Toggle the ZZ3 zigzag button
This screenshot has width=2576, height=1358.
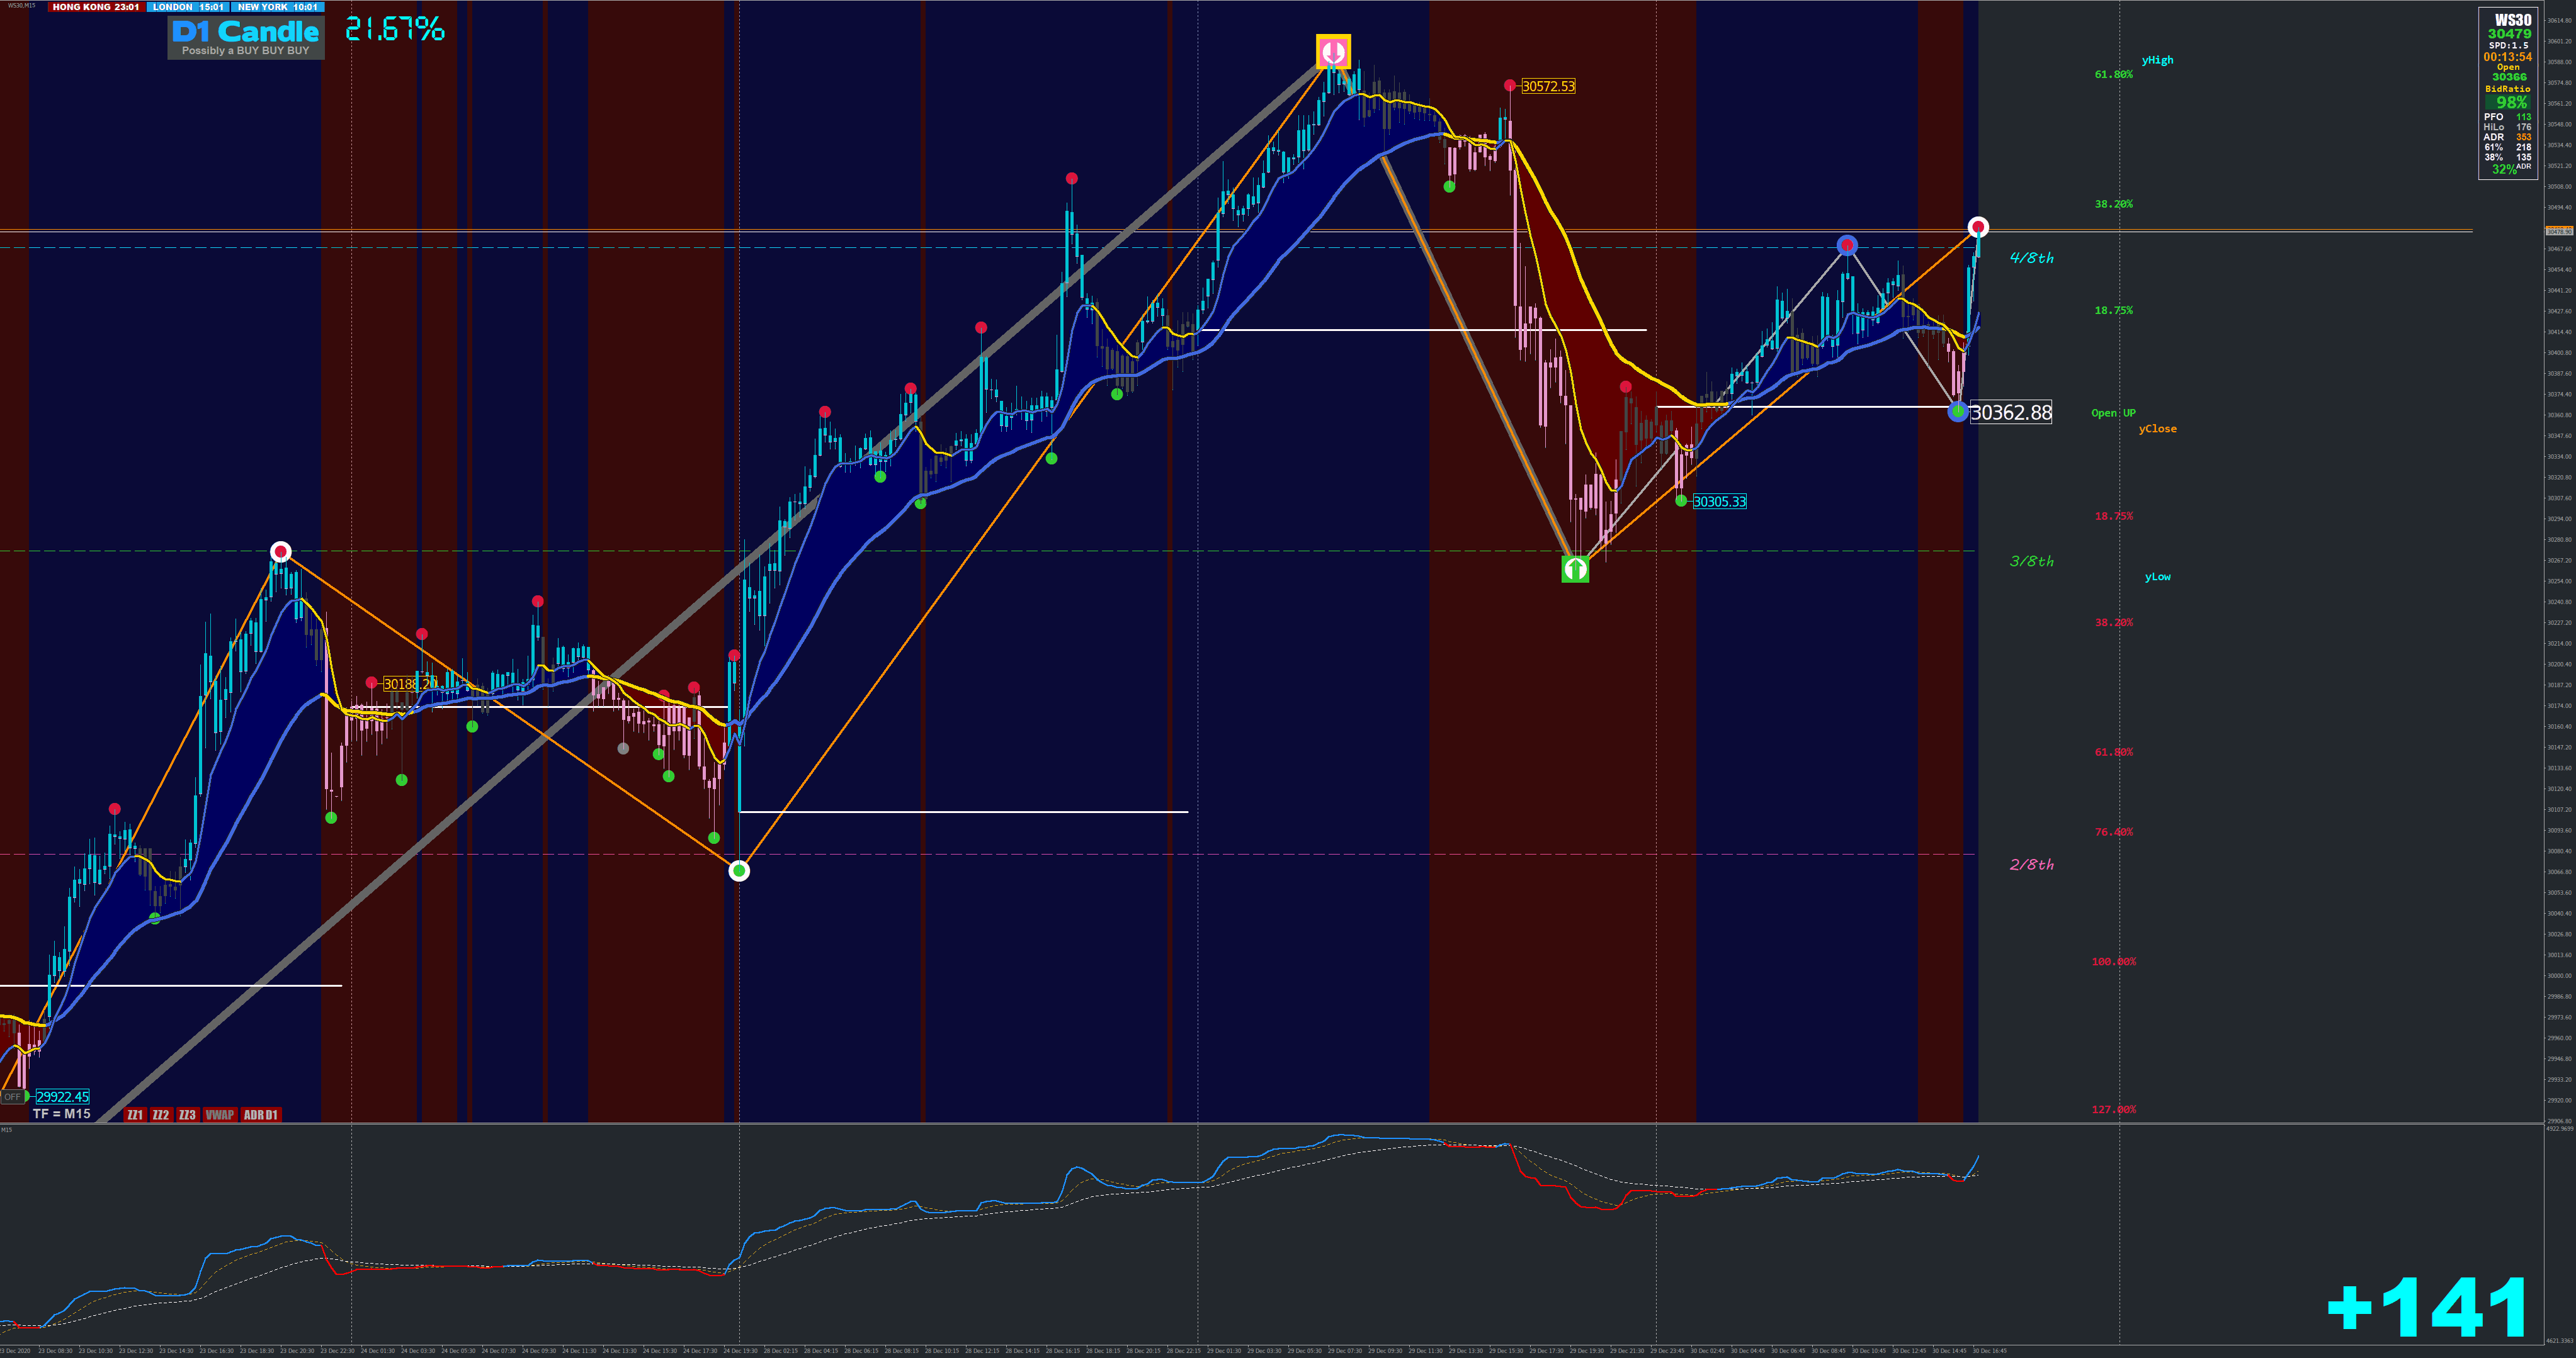[187, 1114]
